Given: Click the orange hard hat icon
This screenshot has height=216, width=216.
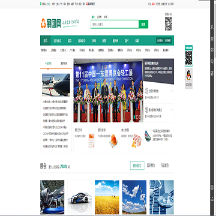Looking at the screenshot, I should click(113, 141).
